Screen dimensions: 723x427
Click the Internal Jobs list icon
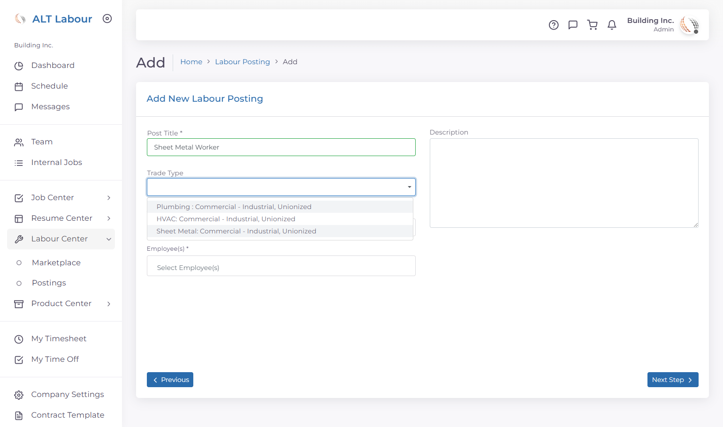pyautogui.click(x=19, y=163)
